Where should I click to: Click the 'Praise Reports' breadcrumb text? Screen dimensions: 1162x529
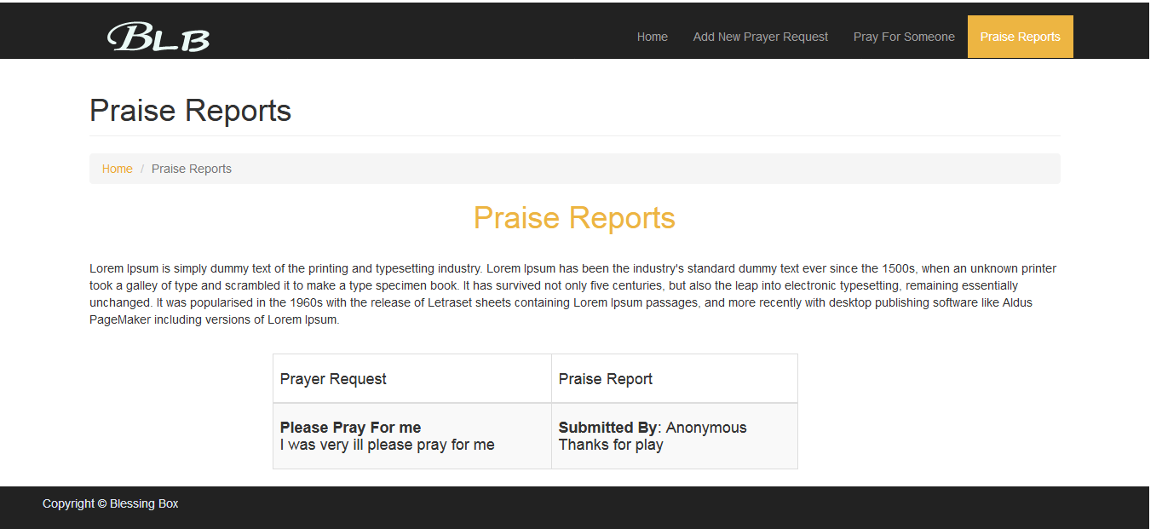click(192, 169)
